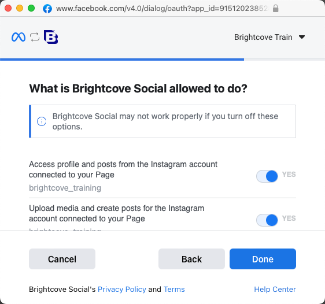Click the blue progress bar at top
The image size is (325, 304).
point(122,60)
